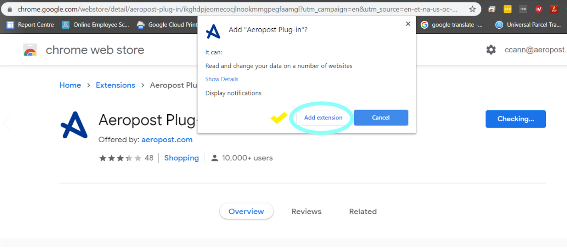Cancel the Aeropost Plug-in install dialog
The height and width of the screenshot is (248, 567).
click(381, 118)
